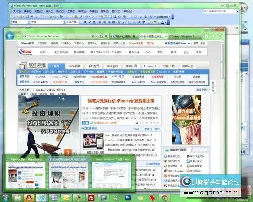Click the Android软件 link in category box
This screenshot has width=253, height=202.
click(x=138, y=82)
